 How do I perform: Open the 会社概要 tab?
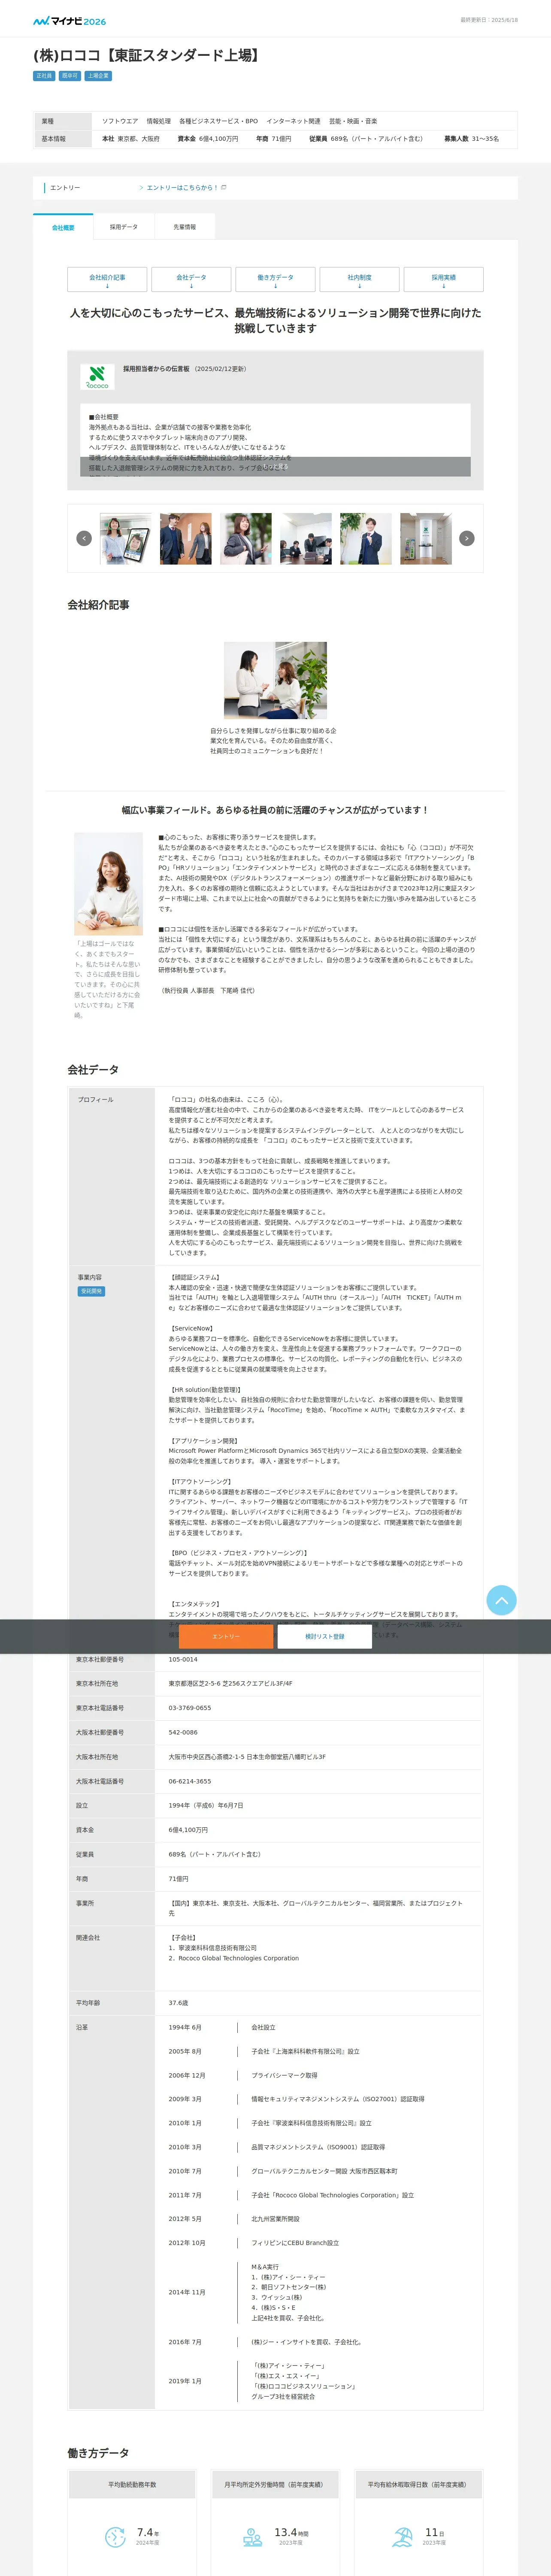[63, 227]
